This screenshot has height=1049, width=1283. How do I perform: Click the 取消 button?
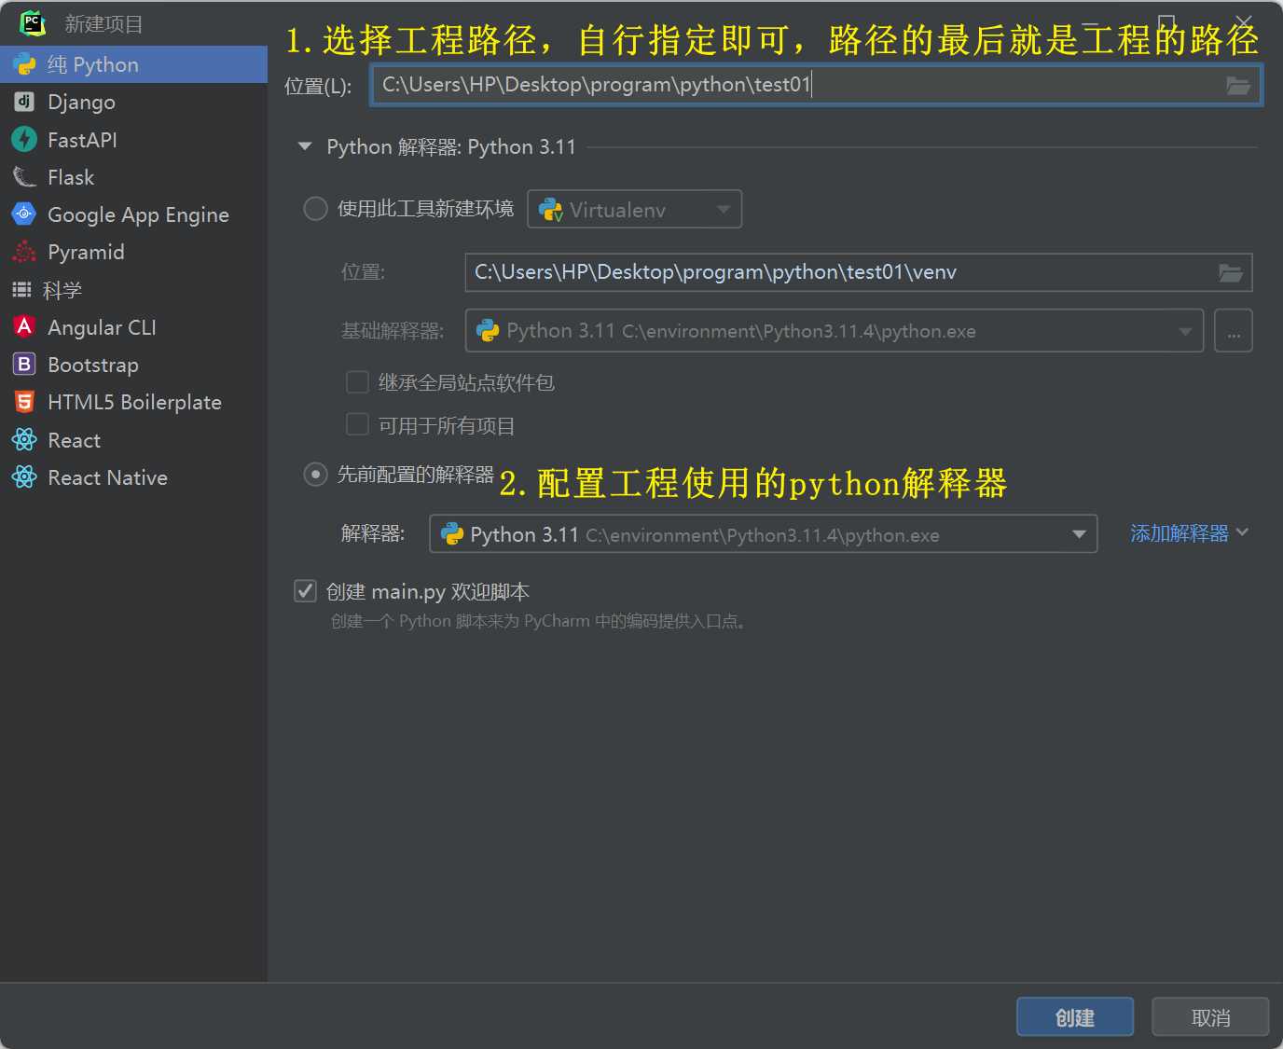pos(1210,1017)
